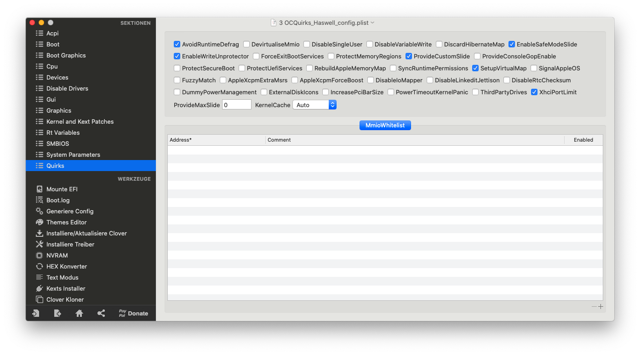Disable EnableSafeModeSlide

pos(512,45)
